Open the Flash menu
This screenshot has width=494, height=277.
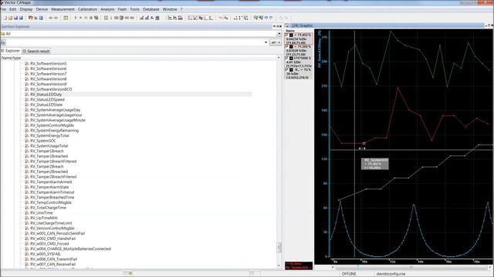tap(122, 9)
